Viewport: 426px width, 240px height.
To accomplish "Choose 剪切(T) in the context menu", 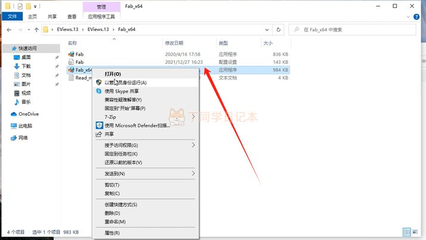I will click(146, 185).
